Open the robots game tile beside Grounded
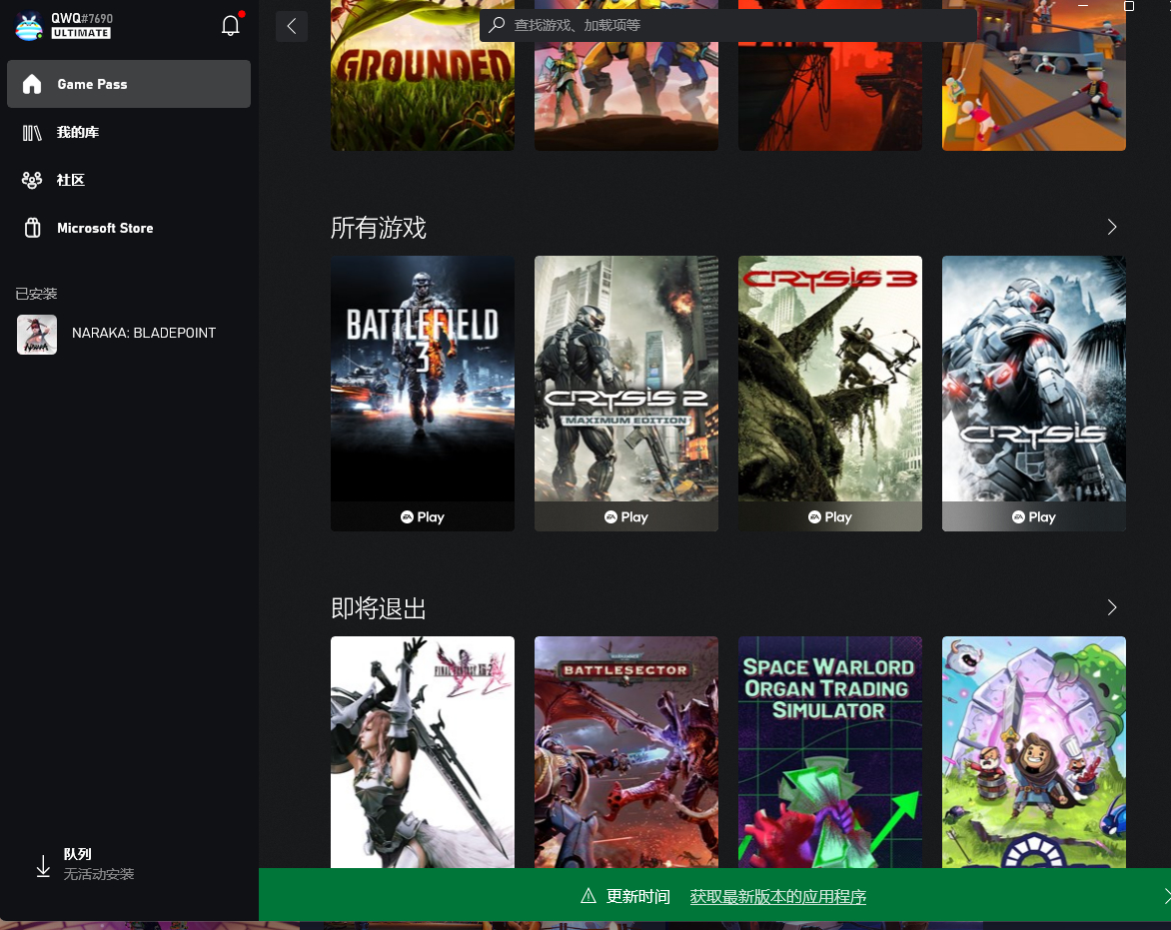 (625, 96)
